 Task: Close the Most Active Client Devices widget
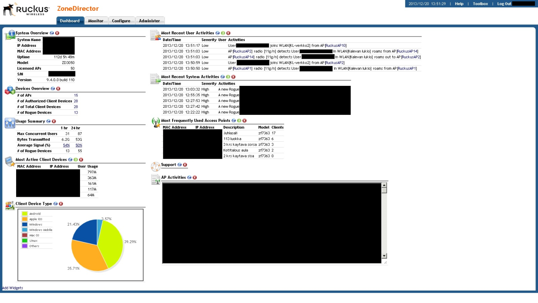coord(81,159)
